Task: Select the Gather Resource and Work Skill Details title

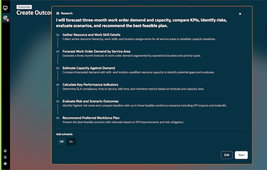Action: 91,35
